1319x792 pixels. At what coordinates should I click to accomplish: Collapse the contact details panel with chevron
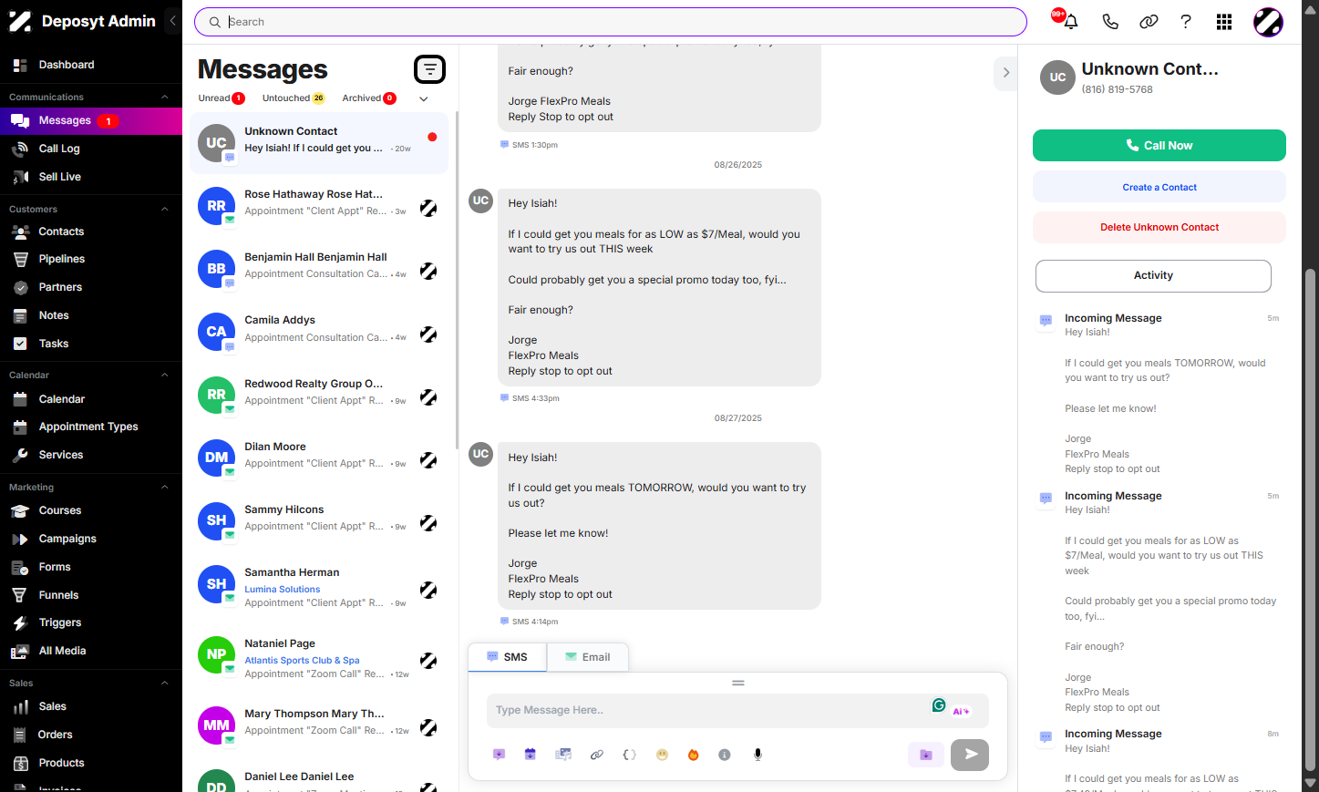click(1005, 73)
